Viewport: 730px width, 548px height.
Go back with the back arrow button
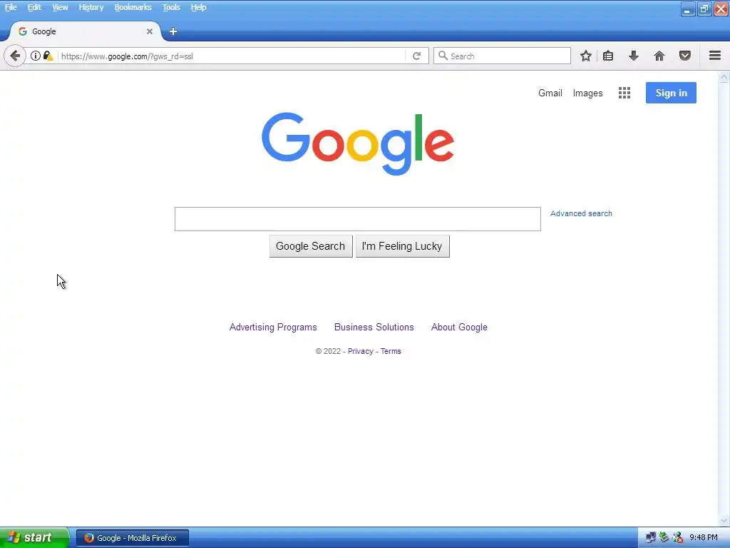tap(15, 56)
